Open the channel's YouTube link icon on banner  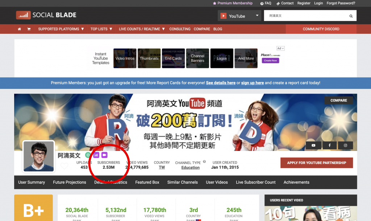pos(313,145)
